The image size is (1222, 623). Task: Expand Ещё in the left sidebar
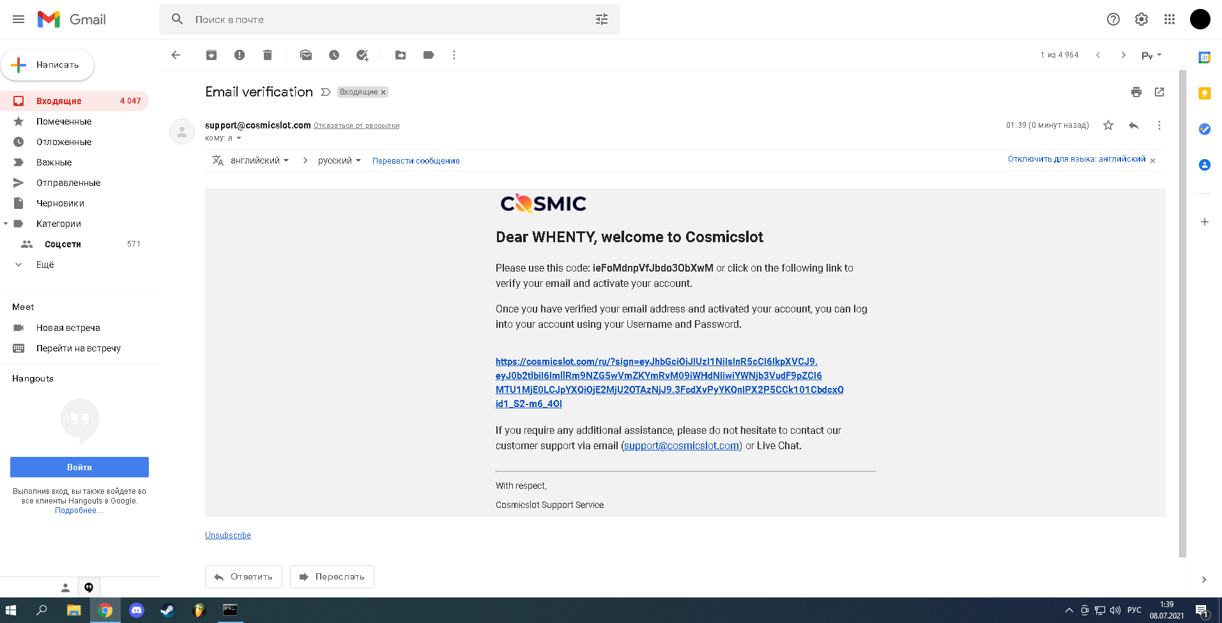tap(45, 265)
